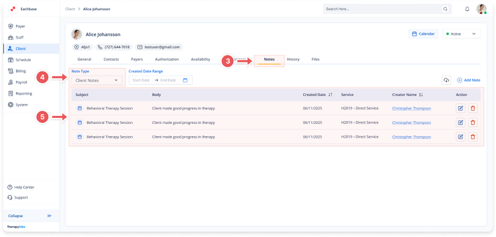
Task: Click the Add Note button
Action: pyautogui.click(x=469, y=80)
